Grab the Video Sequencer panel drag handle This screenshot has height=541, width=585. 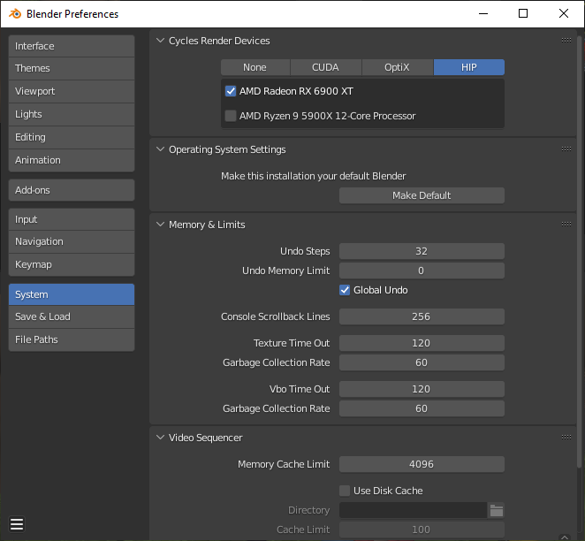tap(566, 438)
